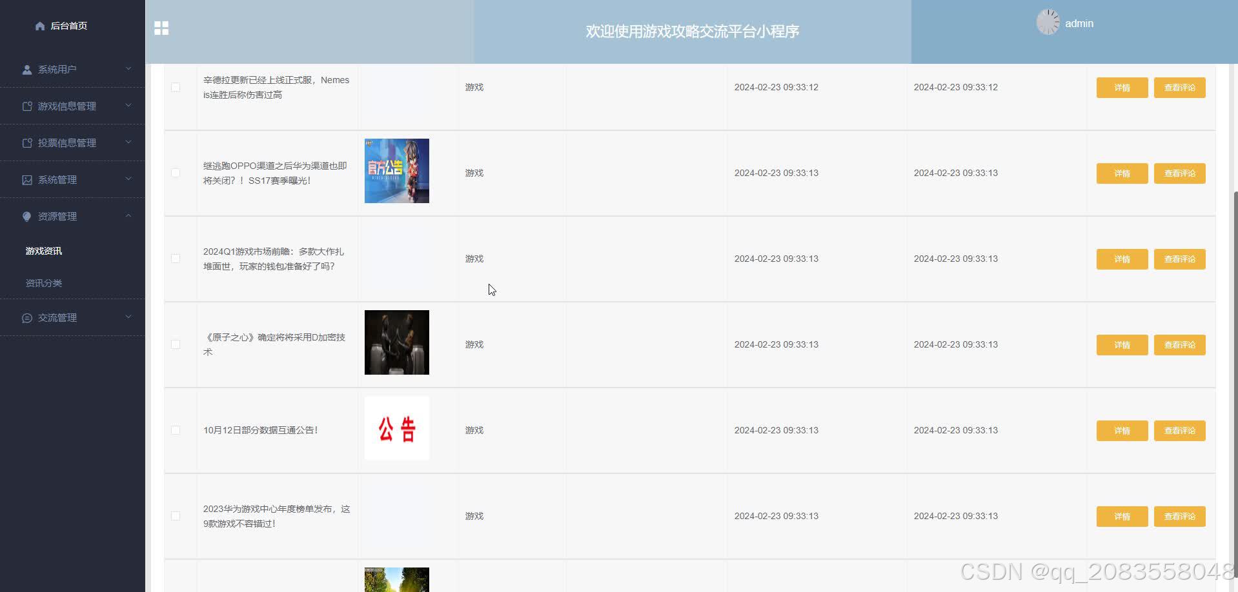The image size is (1238, 592).
Task: Check the box for 继逃跑OPPO渠道 row
Action: [x=176, y=173]
